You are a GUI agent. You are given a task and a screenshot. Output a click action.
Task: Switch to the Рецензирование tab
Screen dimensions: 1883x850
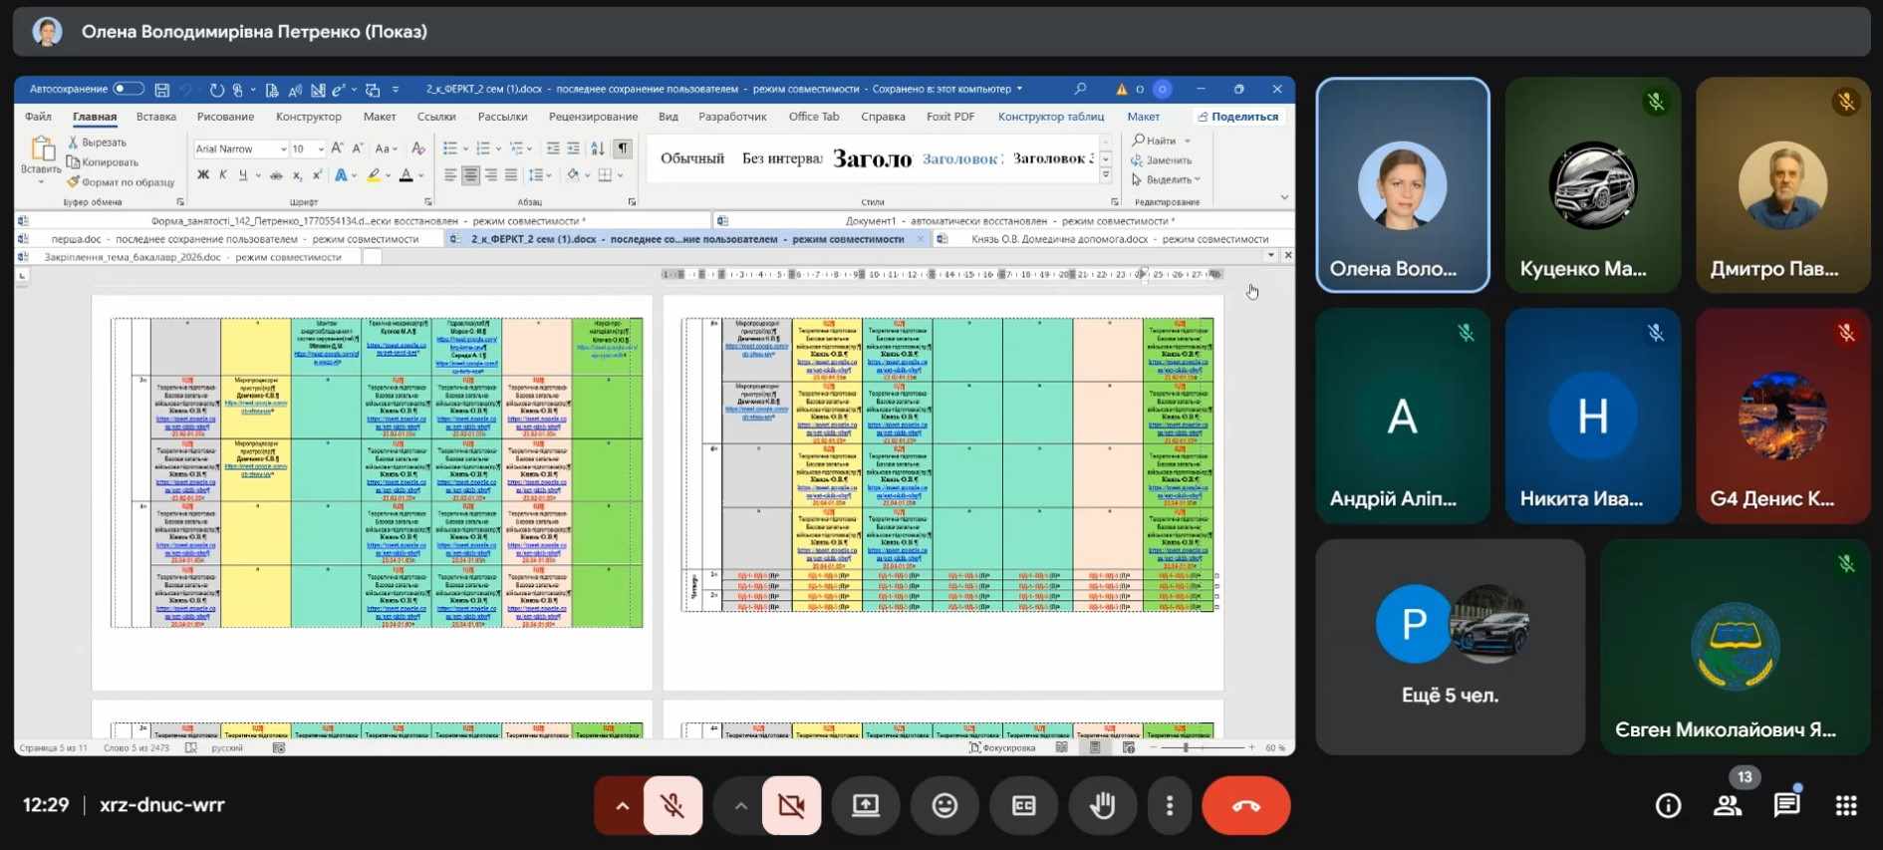(x=593, y=117)
